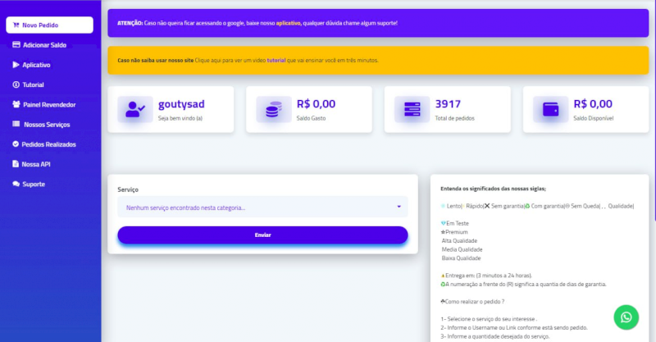The image size is (656, 342).
Task: Click the shopping cart icon beside Novo Pedido
Action: pos(16,25)
